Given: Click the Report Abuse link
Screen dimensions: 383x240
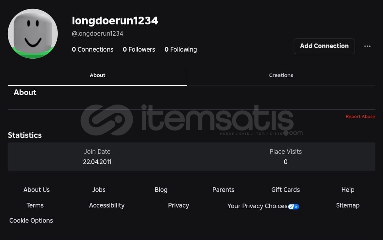Looking at the screenshot, I should (x=360, y=117).
